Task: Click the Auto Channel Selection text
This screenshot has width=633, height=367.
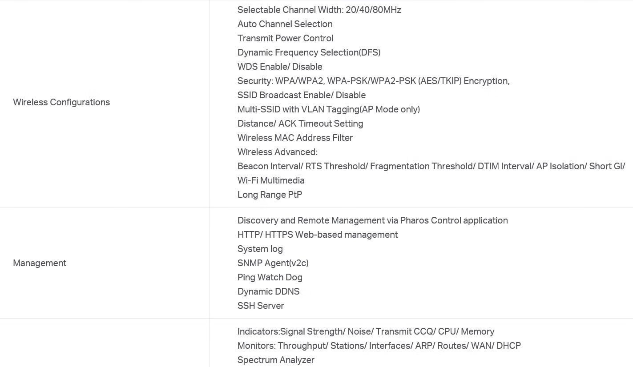Action: 285,24
